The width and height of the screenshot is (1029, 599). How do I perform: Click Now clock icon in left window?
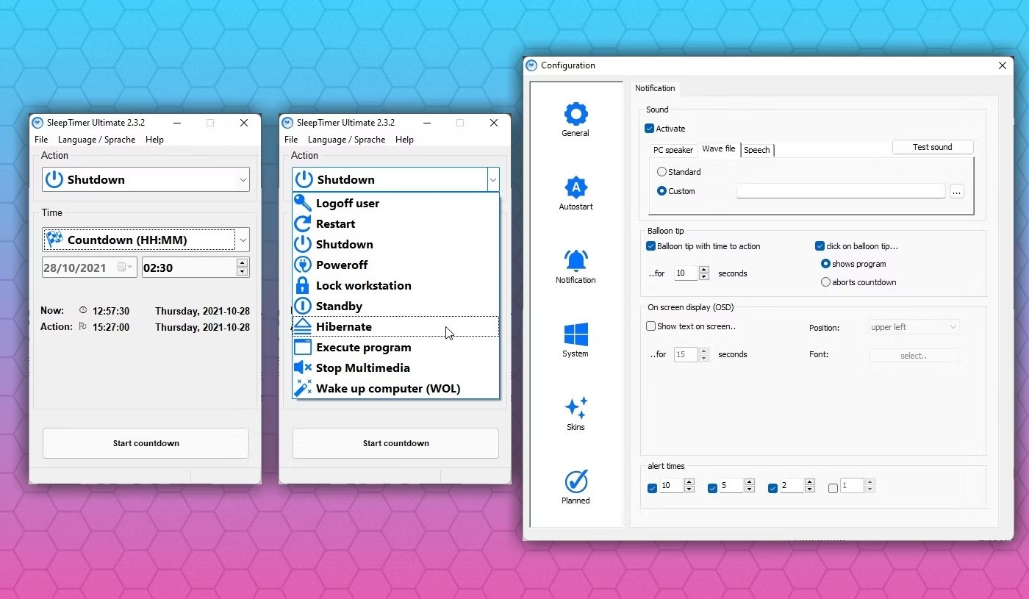(82, 310)
